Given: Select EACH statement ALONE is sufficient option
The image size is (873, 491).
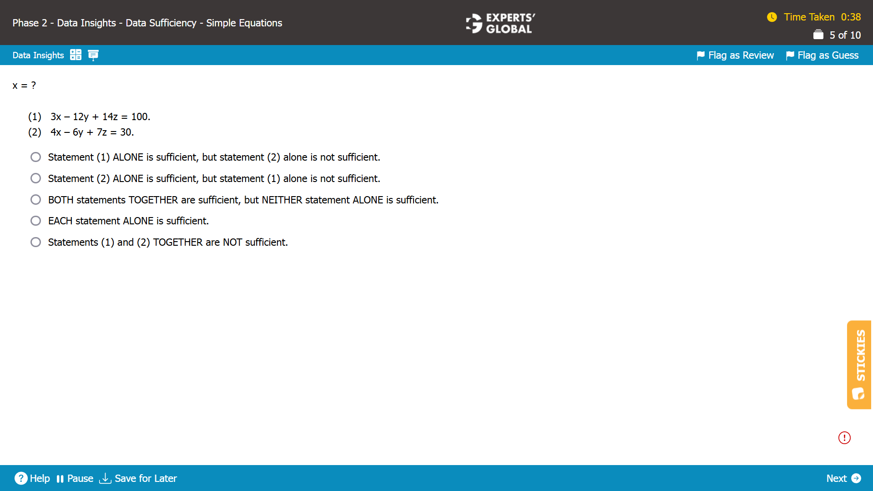Looking at the screenshot, I should (x=35, y=221).
